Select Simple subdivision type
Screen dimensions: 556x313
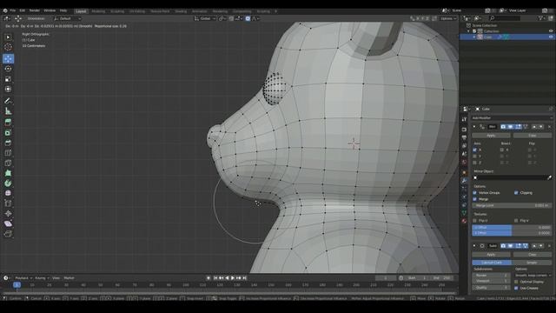[532, 263]
